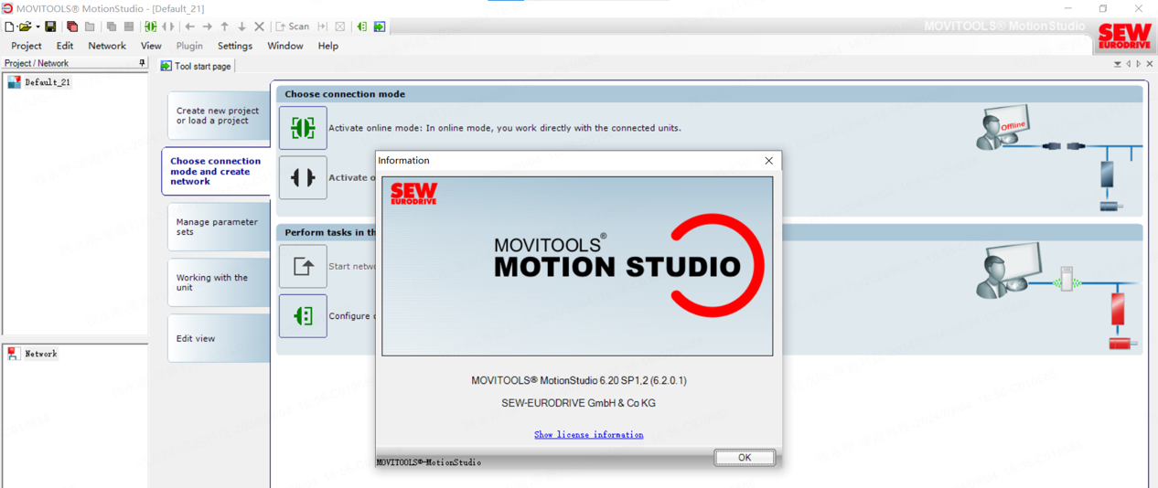
Task: Select the Manage parameter sets step
Action: (217, 227)
